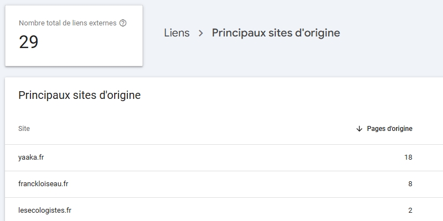Image resolution: width=443 pixels, height=221 pixels.
Task: Click the downward sort arrow icon
Action: click(359, 129)
